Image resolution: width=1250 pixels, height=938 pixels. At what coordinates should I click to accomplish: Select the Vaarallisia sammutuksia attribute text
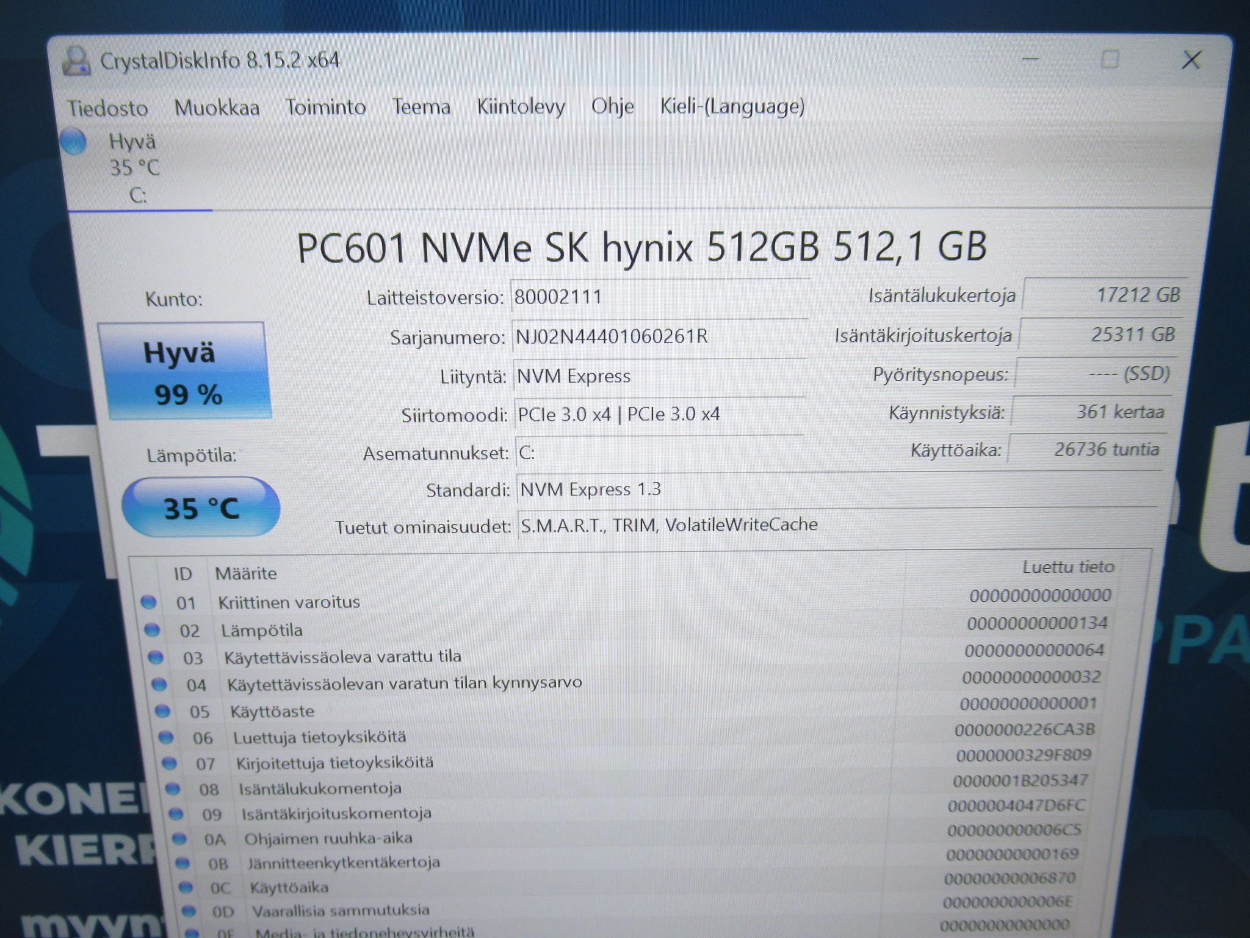point(341,911)
